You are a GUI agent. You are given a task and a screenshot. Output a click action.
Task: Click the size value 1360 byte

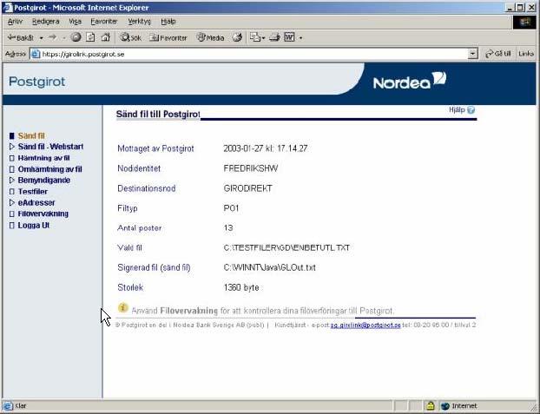point(241,287)
